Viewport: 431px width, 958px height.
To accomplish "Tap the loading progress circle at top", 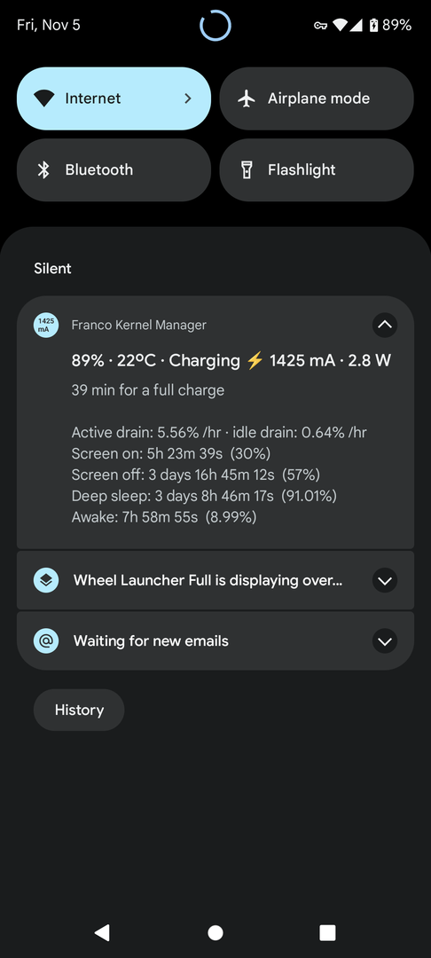I will pyautogui.click(x=215, y=26).
